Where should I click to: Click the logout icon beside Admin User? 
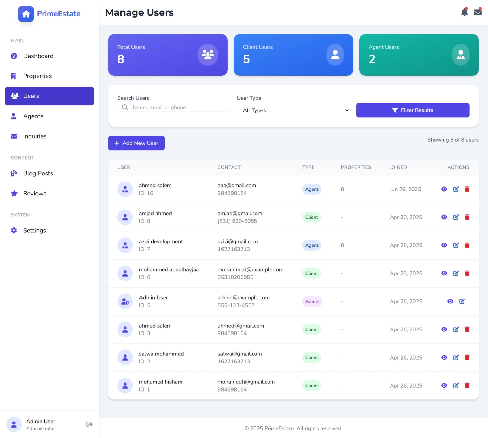tap(89, 424)
